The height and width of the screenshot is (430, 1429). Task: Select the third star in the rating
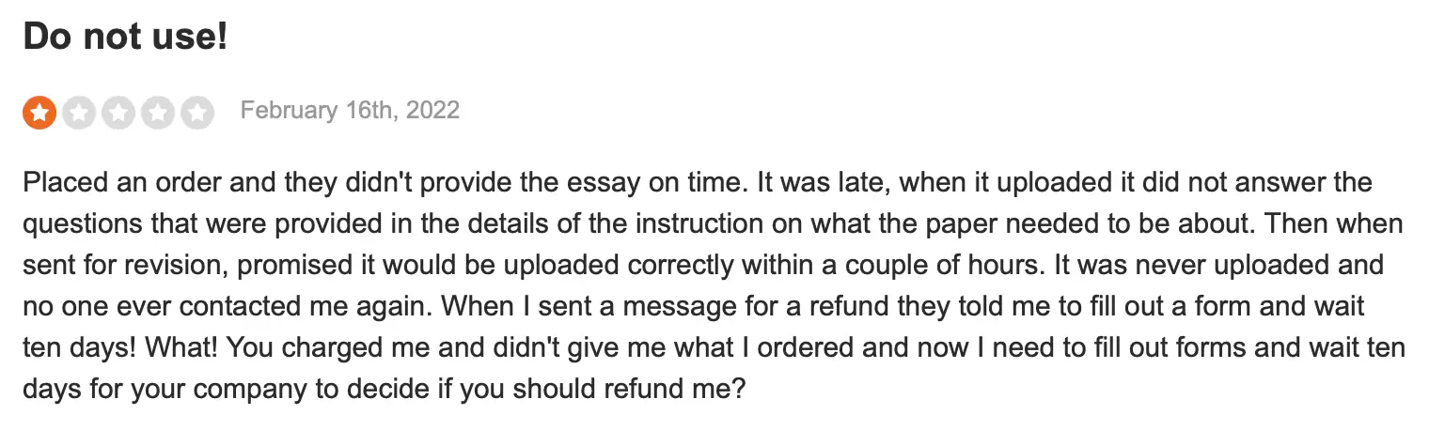[x=118, y=113]
